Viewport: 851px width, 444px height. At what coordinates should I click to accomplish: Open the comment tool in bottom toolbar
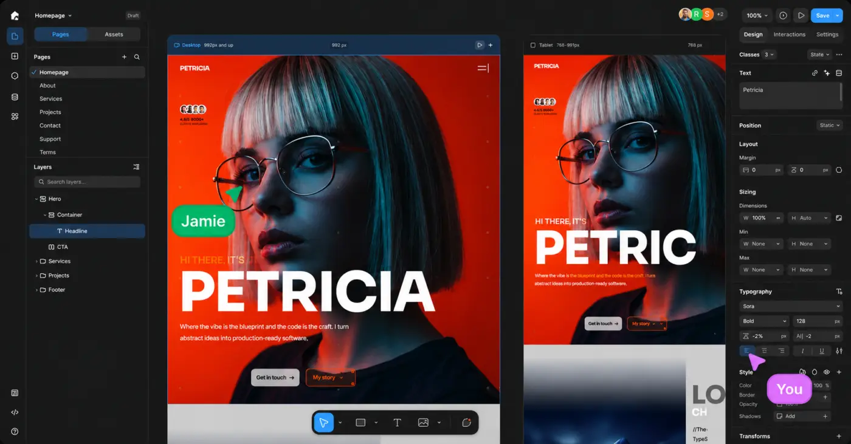pos(466,422)
